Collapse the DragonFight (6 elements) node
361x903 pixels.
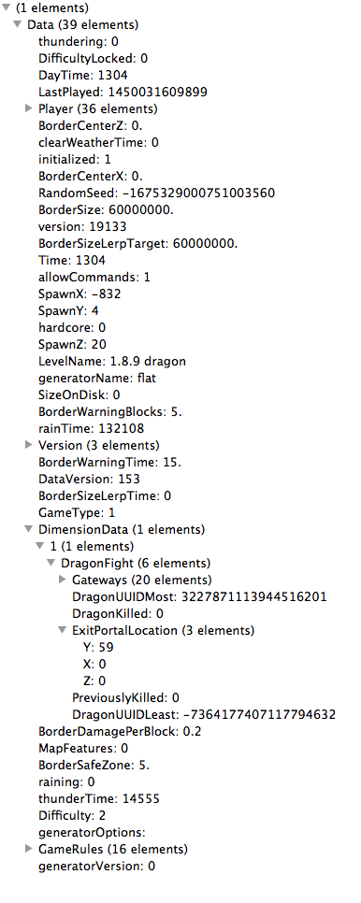coord(51,563)
